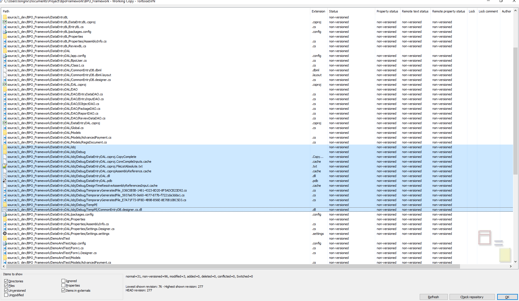
Task: Click the DataEntryBL packages.config file icon
Action: pos(5,32)
